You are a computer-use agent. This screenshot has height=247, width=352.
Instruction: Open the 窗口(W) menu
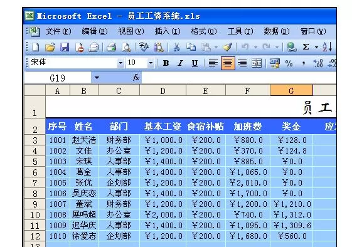pos(313,31)
